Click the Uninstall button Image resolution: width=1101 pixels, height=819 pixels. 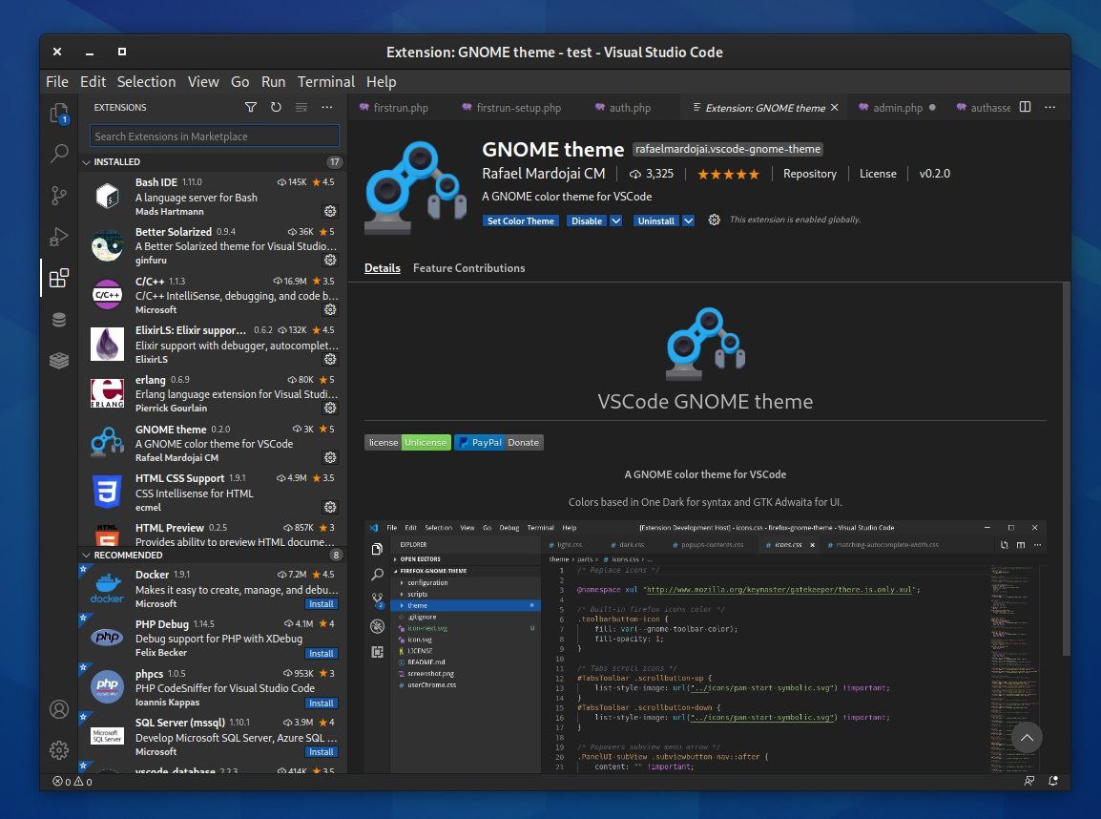pyautogui.click(x=655, y=220)
